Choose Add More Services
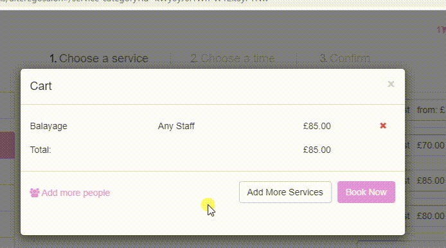Screen dimensions: 446x248 pos(285,192)
